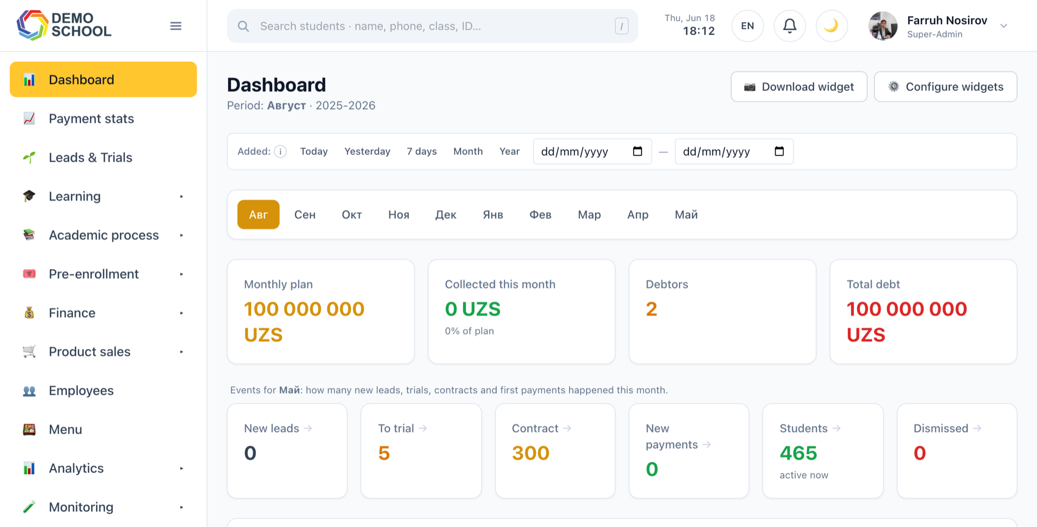Filter added by Today
The height and width of the screenshot is (527, 1037).
pyautogui.click(x=314, y=151)
